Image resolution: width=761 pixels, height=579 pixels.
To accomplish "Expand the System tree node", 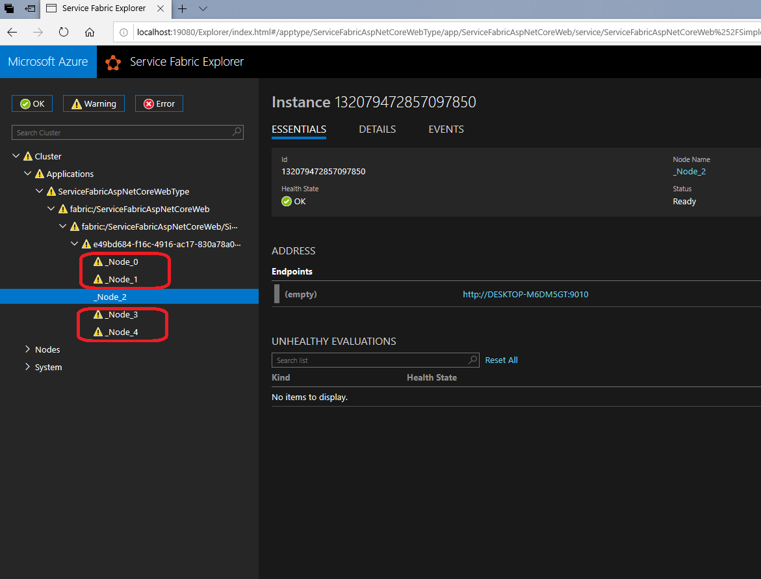I will tap(28, 367).
